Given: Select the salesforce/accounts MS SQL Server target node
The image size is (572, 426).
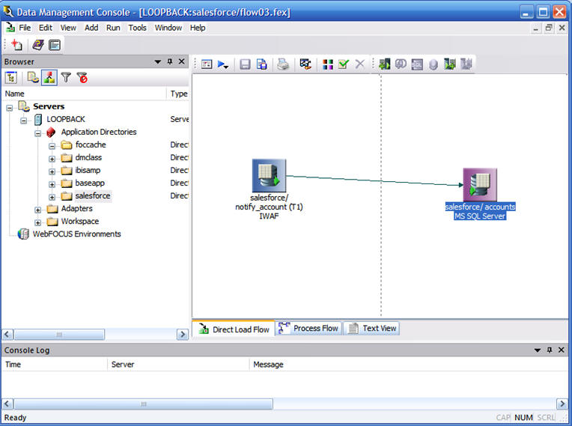Looking at the screenshot, I should (480, 185).
